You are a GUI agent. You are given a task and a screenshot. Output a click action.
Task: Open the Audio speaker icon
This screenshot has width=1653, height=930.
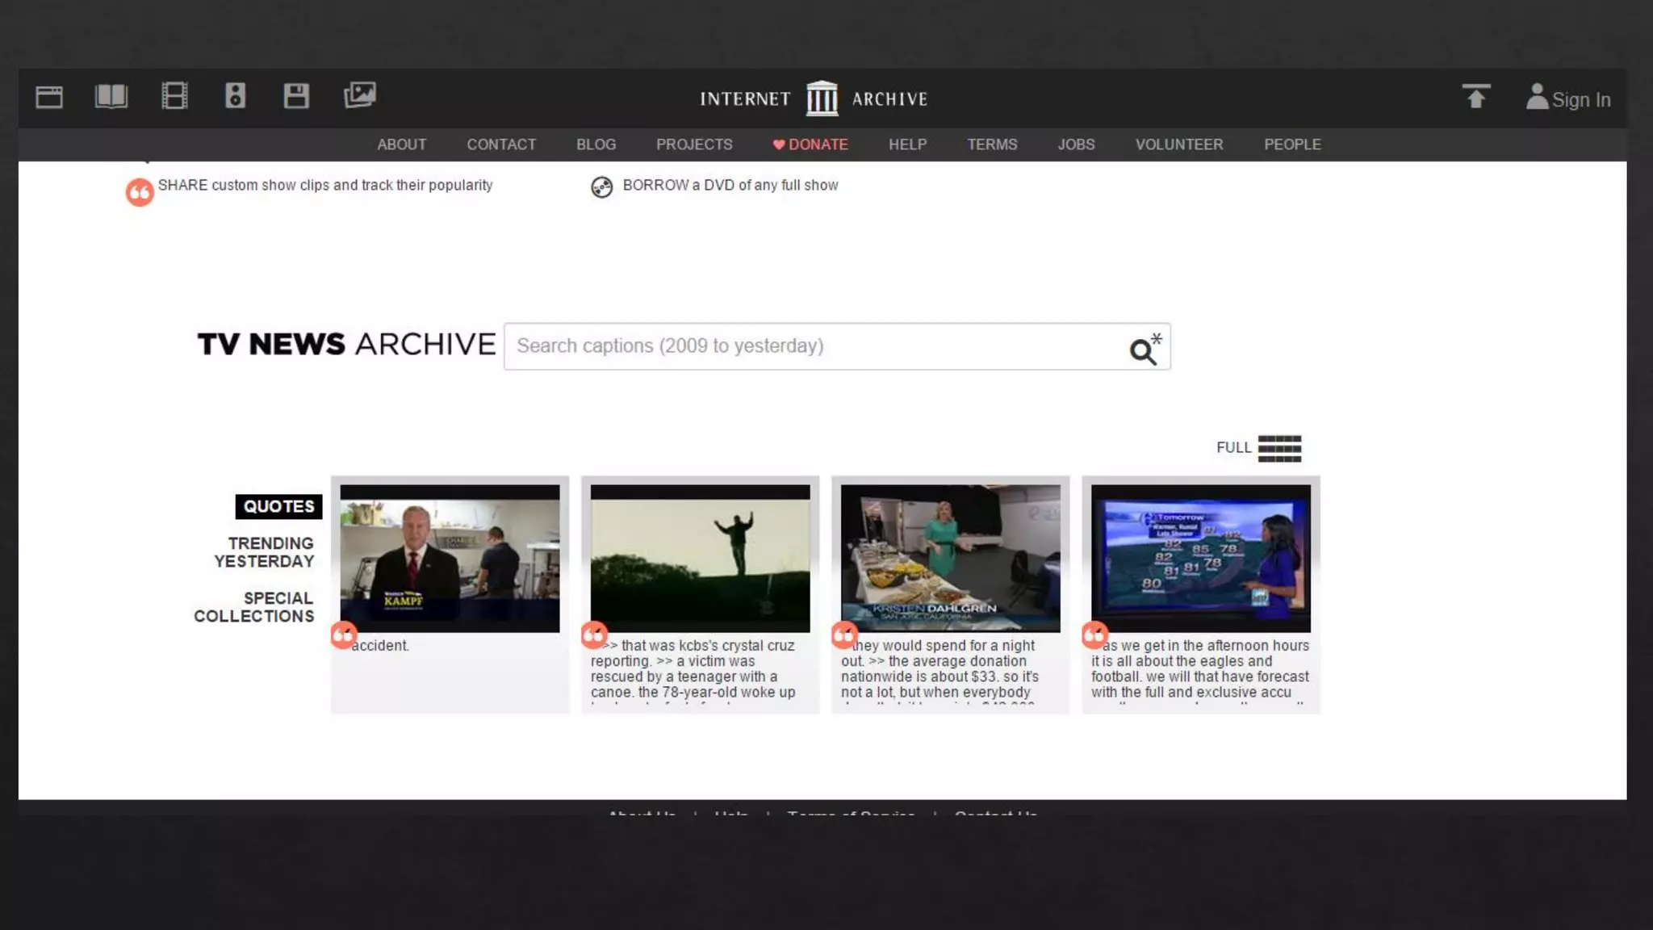click(x=235, y=96)
